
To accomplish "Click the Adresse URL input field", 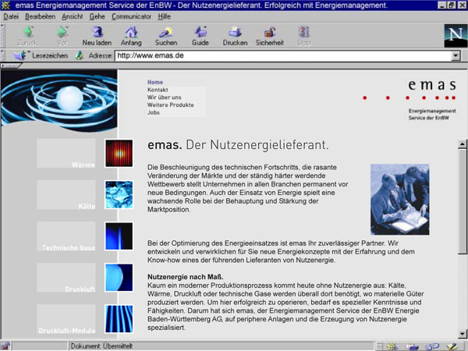I will (284, 55).
